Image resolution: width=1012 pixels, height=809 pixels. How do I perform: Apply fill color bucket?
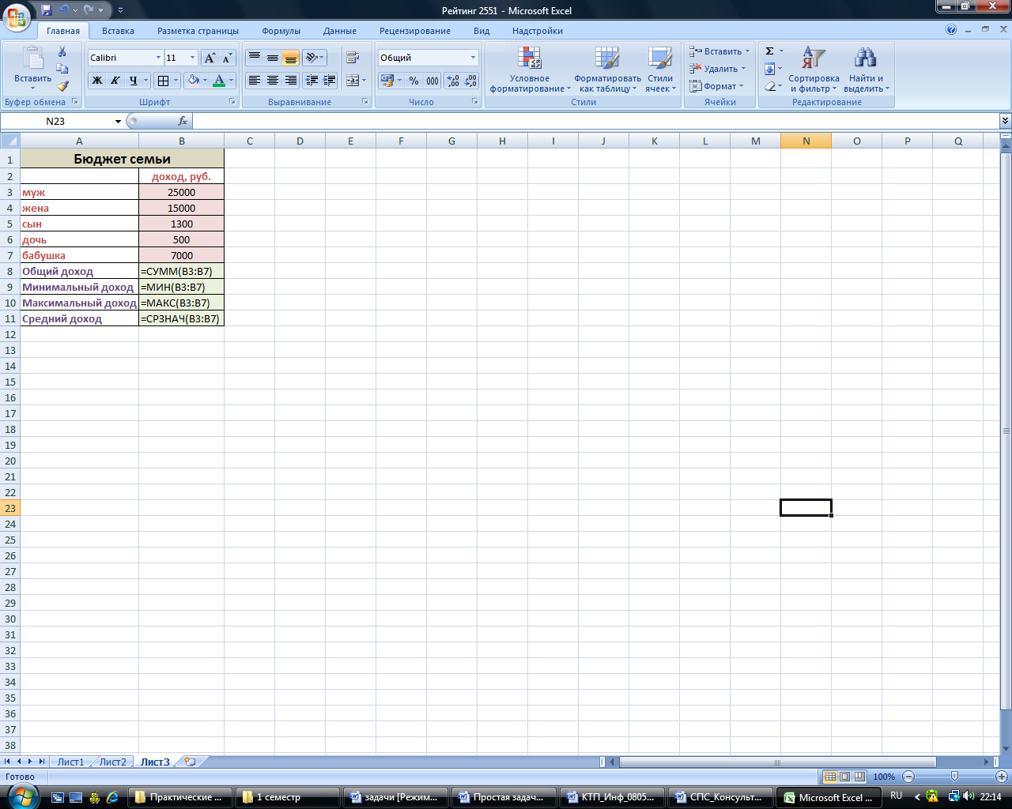point(193,81)
